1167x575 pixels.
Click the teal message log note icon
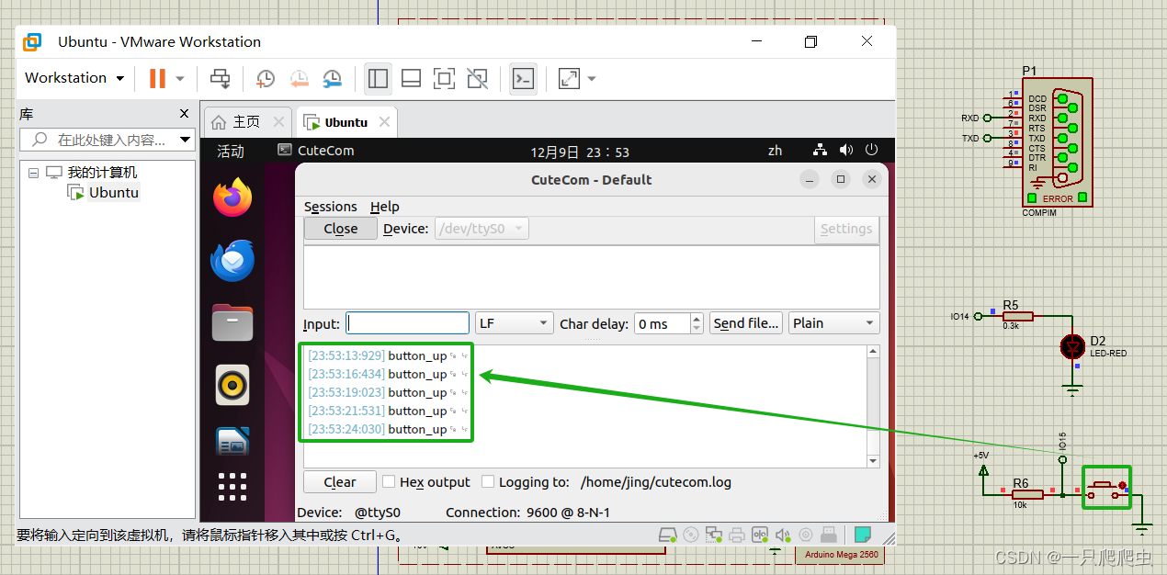tap(863, 534)
